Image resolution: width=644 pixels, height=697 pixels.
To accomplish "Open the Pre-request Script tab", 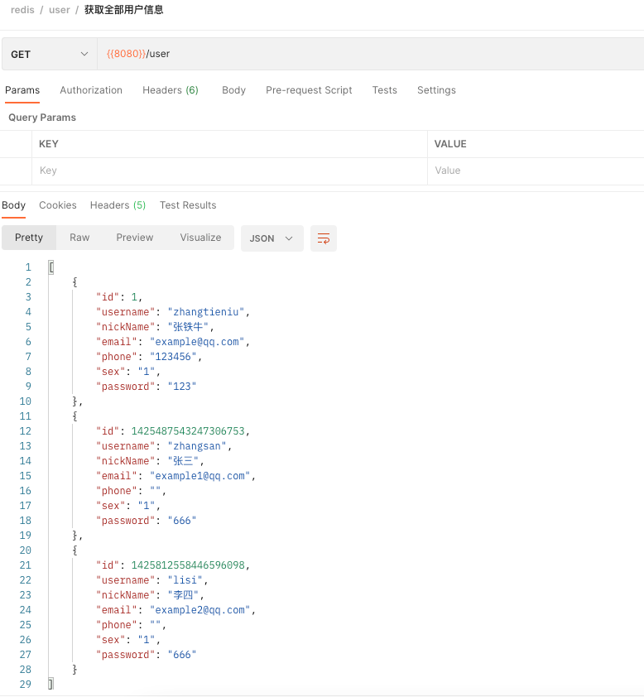I will click(309, 90).
